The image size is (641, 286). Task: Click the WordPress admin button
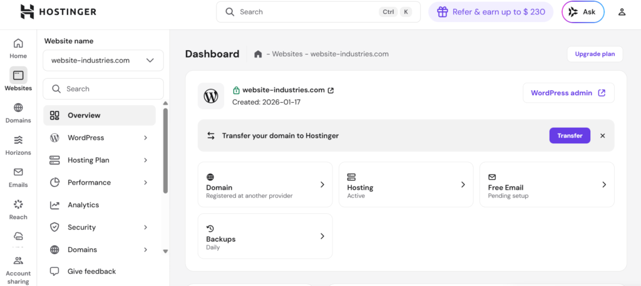coord(568,93)
